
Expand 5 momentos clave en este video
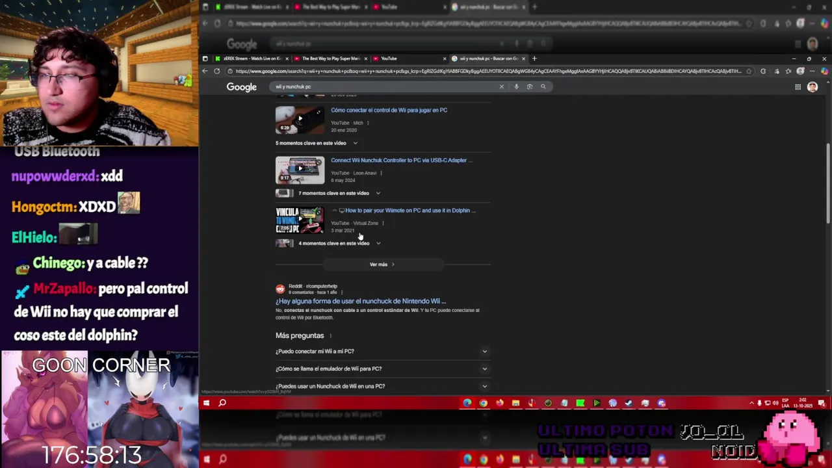(x=317, y=143)
